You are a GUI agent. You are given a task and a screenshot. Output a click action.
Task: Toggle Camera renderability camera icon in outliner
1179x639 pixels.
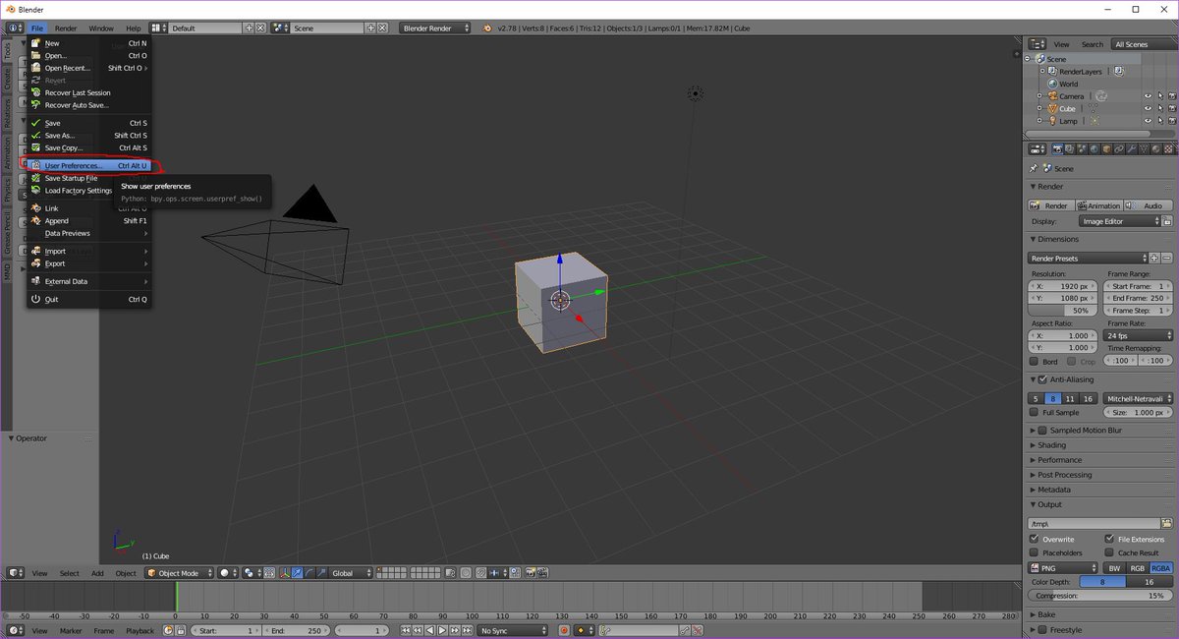click(x=1171, y=96)
